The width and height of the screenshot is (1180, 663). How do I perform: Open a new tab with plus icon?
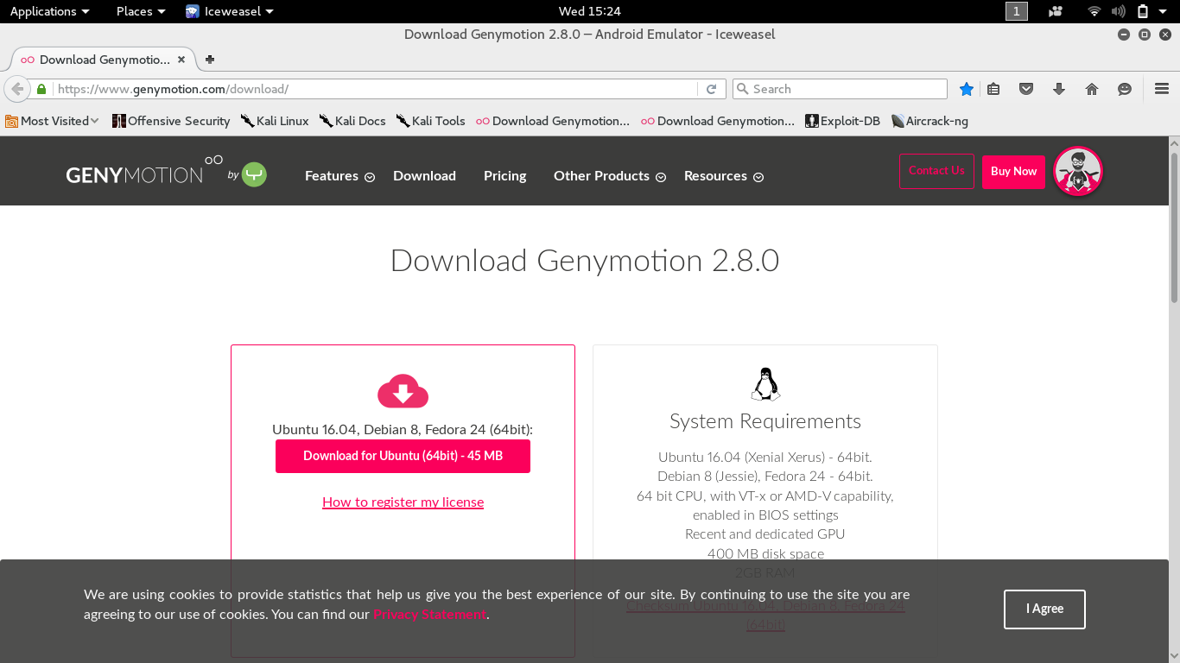point(209,60)
